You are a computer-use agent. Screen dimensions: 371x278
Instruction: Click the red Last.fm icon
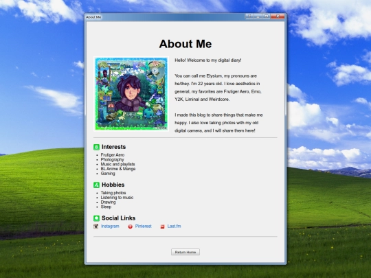coord(162,227)
